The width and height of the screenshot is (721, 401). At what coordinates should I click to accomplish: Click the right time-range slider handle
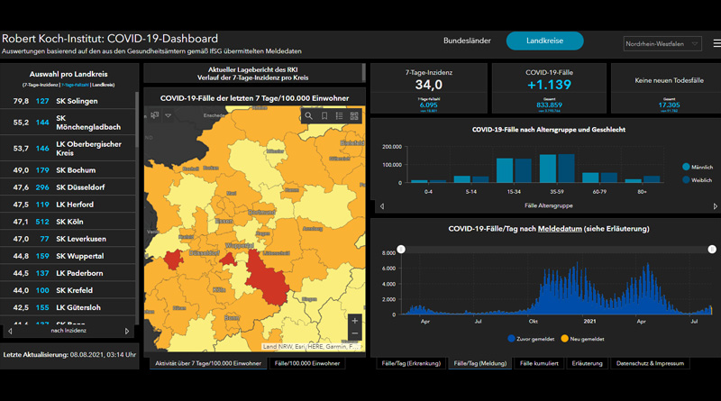[x=712, y=249]
